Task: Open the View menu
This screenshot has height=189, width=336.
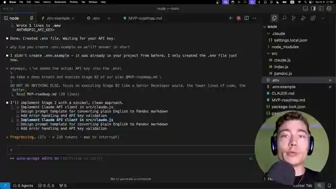Action: pos(37,2)
